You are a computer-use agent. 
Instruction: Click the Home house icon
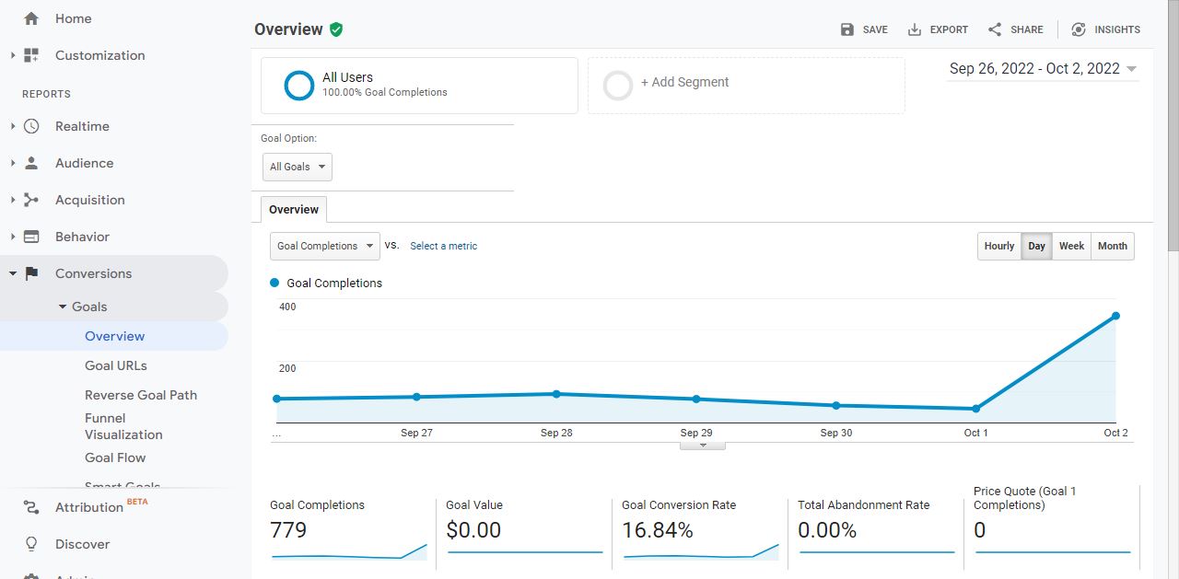(x=31, y=18)
